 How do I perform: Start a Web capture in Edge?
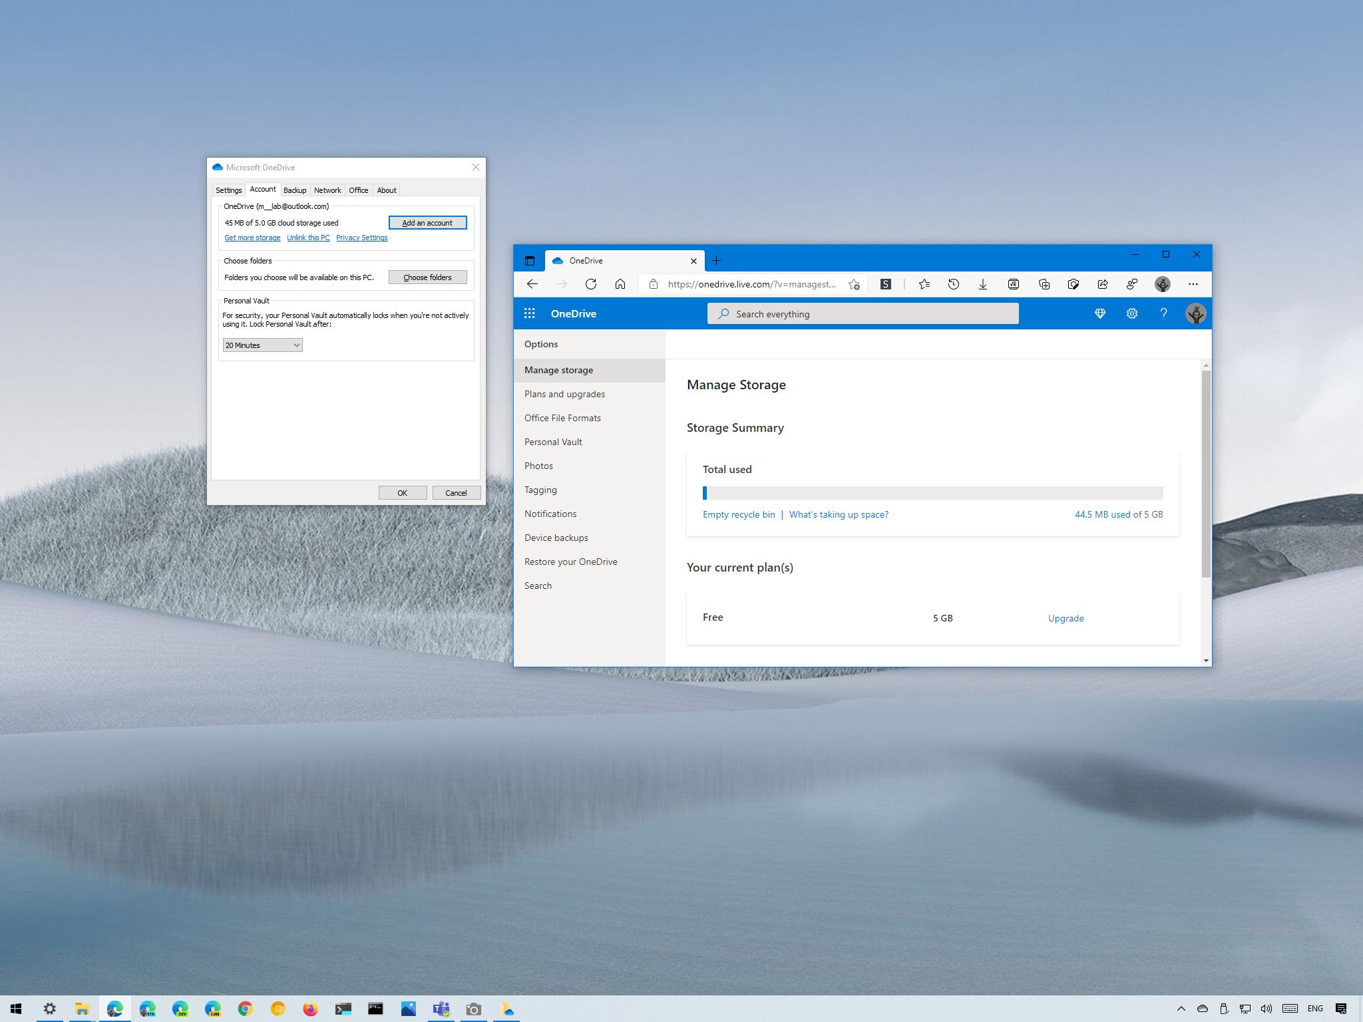[1073, 284]
